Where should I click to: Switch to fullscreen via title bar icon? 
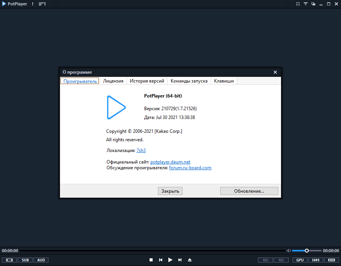click(298, 4)
